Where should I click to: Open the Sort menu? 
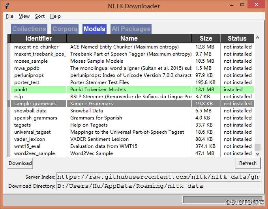[40, 16]
